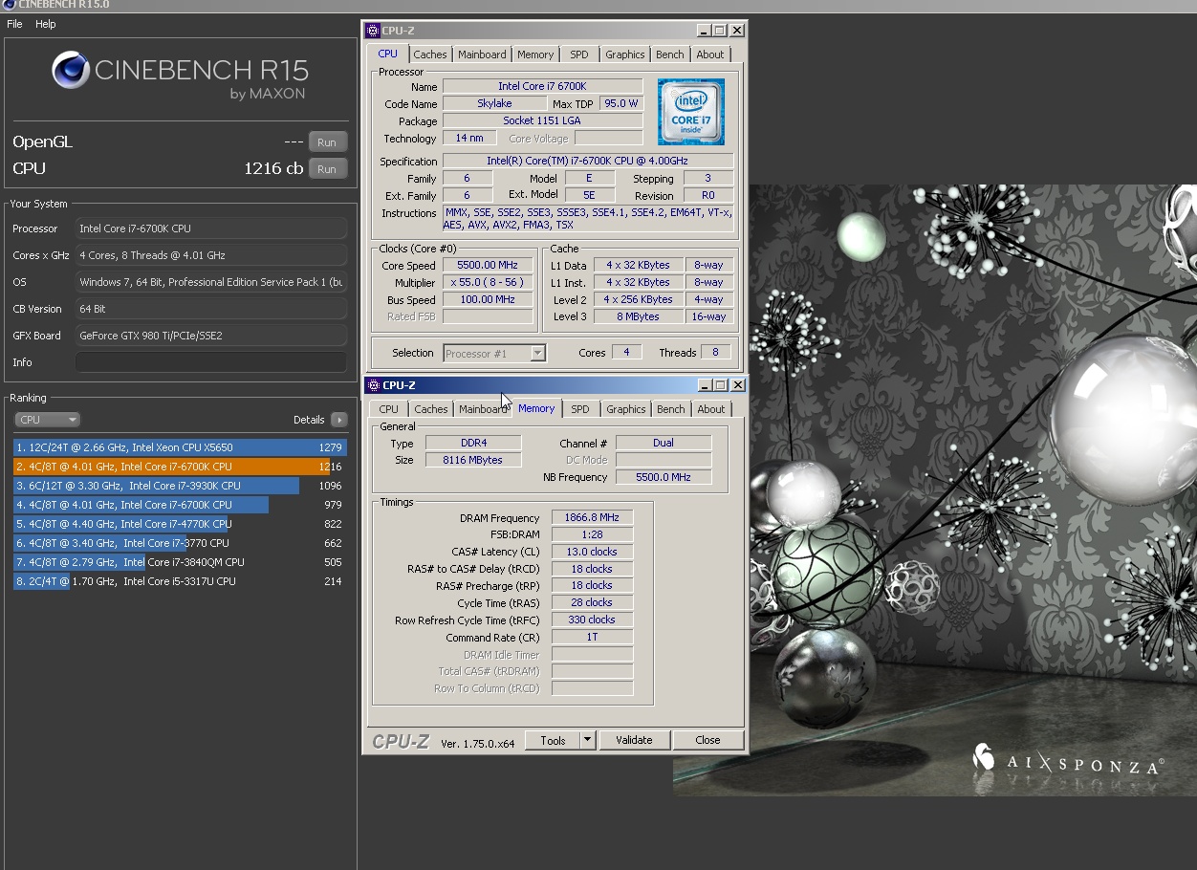
Task: Open About tab in top CPU-Z window
Action: point(710,54)
